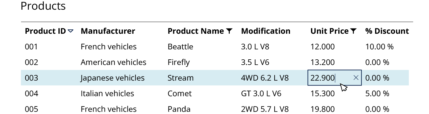Click the 10.00 % discount cell
The height and width of the screenshot is (114, 429).
tap(379, 47)
